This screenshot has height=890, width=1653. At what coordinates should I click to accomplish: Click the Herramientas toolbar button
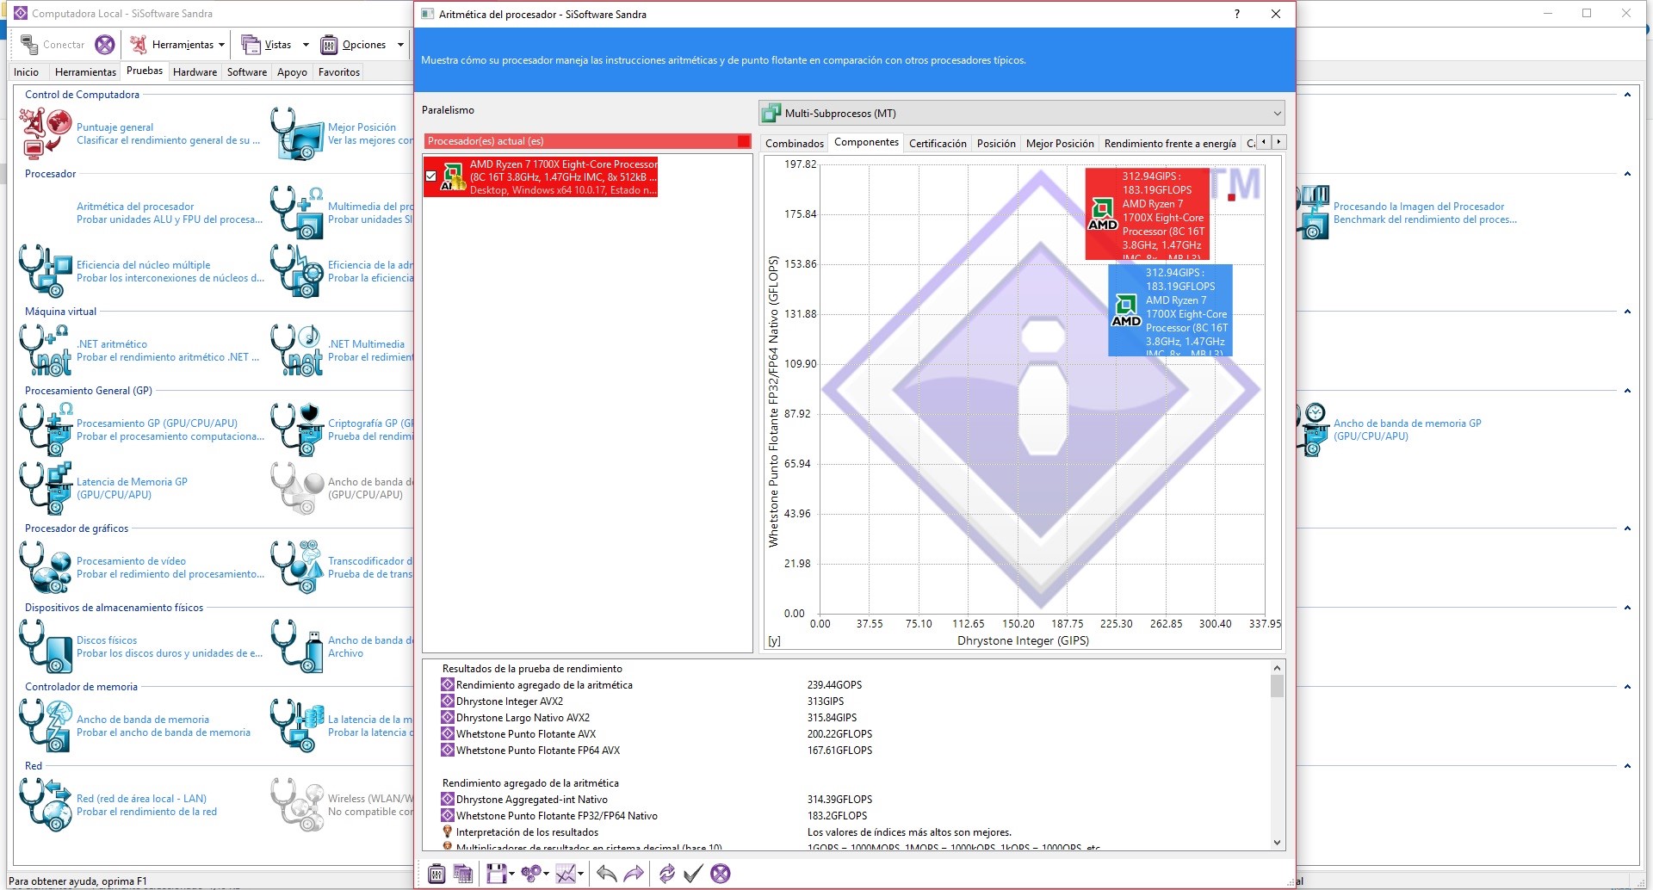171,45
